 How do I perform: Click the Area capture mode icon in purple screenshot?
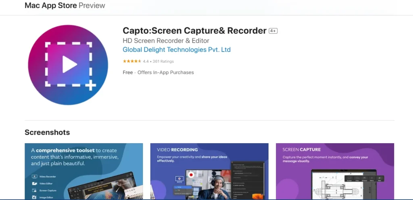point(357,178)
